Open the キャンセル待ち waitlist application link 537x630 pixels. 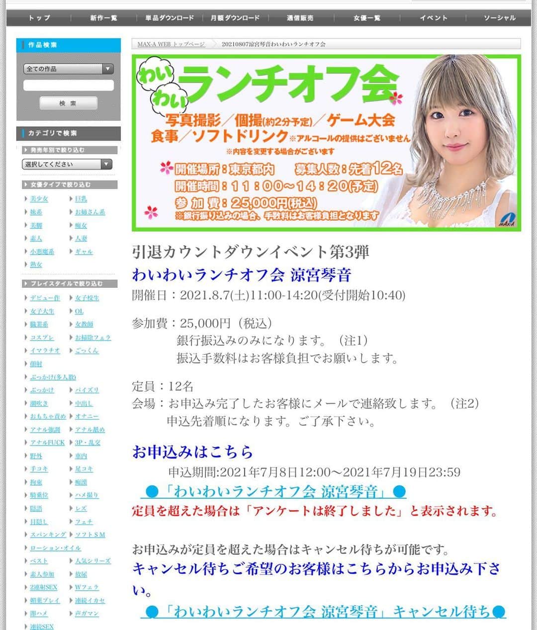click(x=323, y=611)
